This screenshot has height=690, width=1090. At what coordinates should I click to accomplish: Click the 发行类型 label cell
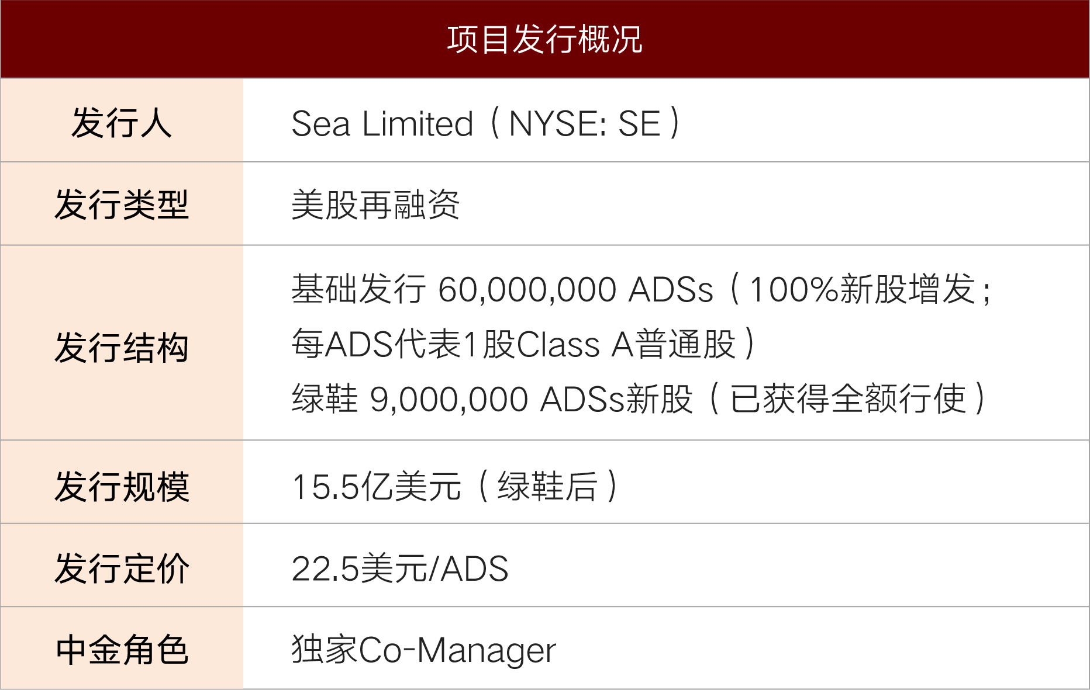click(x=122, y=205)
